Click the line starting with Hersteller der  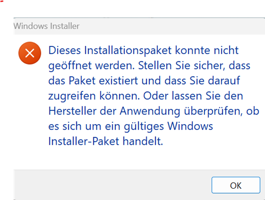(x=154, y=111)
